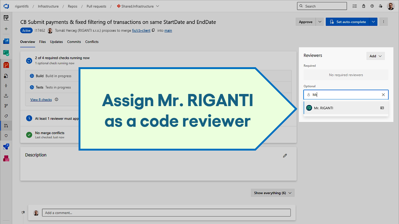Viewport: 399px width, 224px height.
Task: Open the Test Plans icon in sidebar
Action: point(6,53)
